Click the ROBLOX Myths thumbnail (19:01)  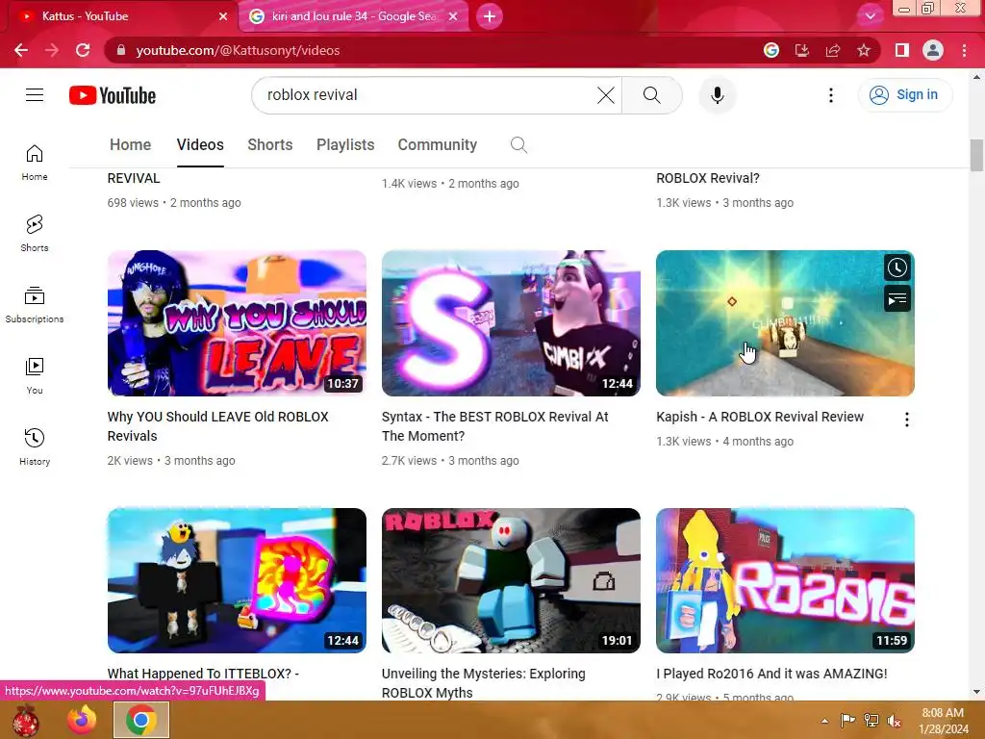[x=512, y=580]
